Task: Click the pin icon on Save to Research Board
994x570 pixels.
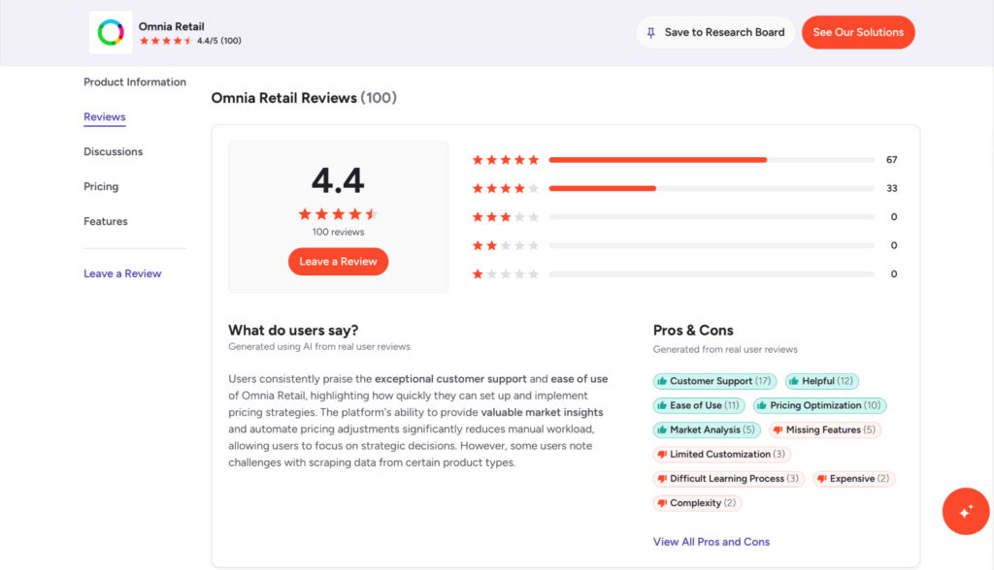Action: point(651,32)
